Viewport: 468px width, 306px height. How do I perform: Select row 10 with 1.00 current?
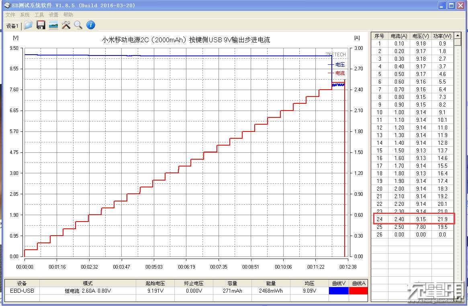coord(413,112)
